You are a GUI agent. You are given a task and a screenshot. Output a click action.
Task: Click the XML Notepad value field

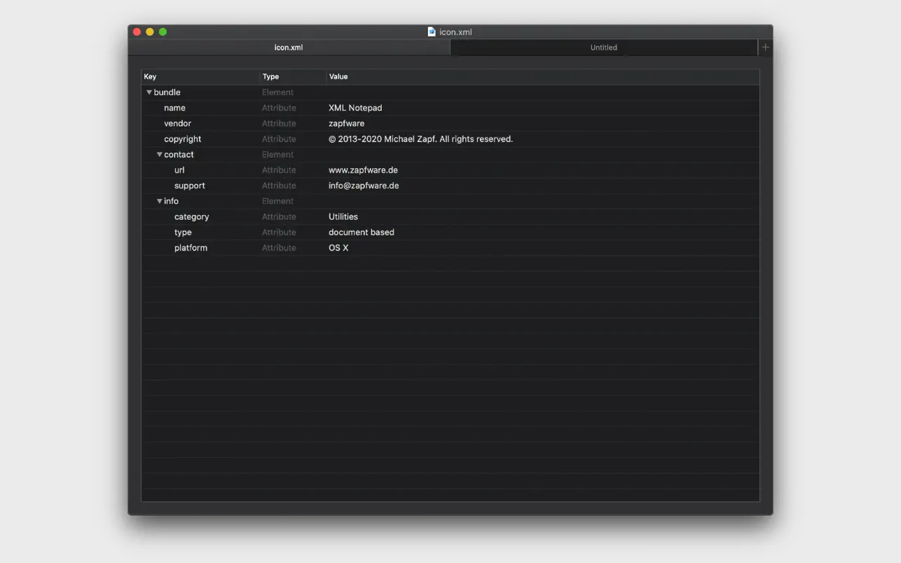(355, 108)
